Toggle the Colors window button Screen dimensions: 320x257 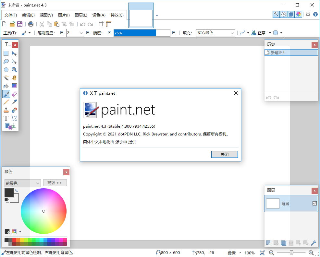[x=299, y=14]
